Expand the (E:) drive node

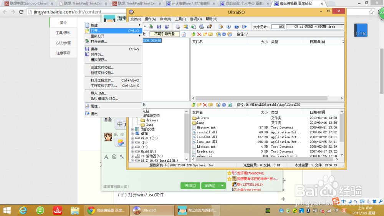pos(132,147)
